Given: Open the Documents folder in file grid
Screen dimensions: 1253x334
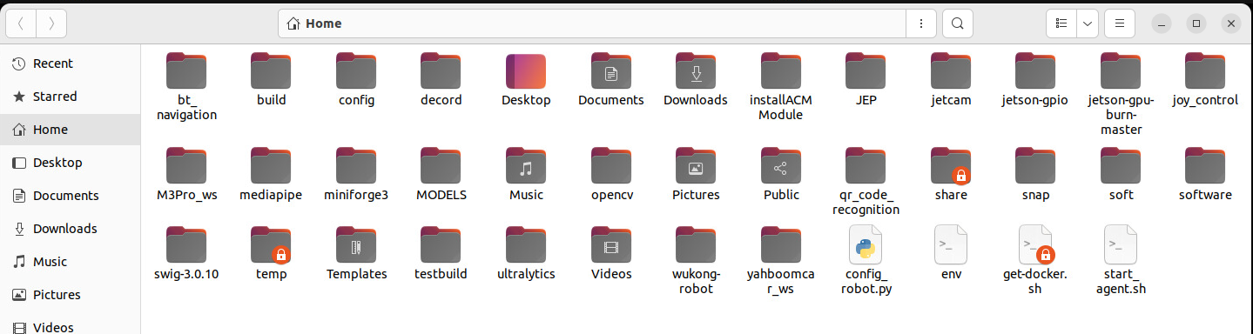Looking at the screenshot, I should [611, 71].
